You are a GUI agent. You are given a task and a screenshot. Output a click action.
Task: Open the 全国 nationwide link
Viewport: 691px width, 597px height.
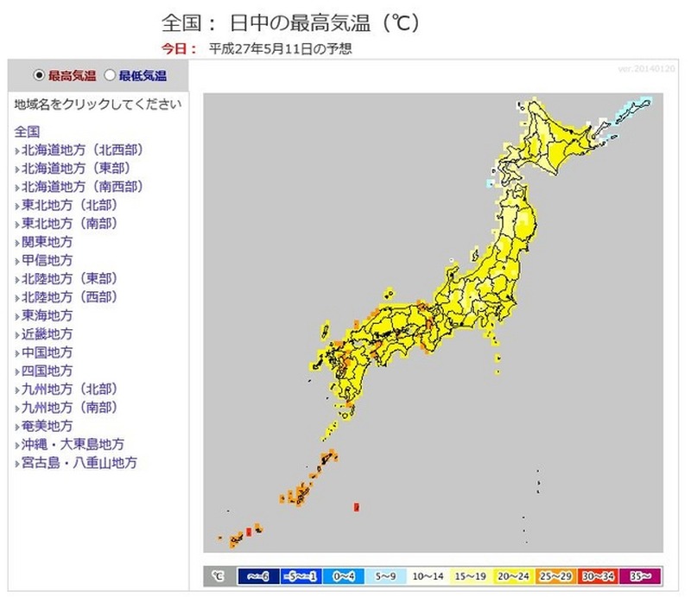27,131
